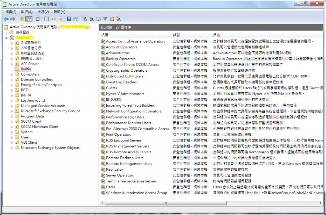Open the 執行(A) menu

pyautogui.click(x=27, y=12)
